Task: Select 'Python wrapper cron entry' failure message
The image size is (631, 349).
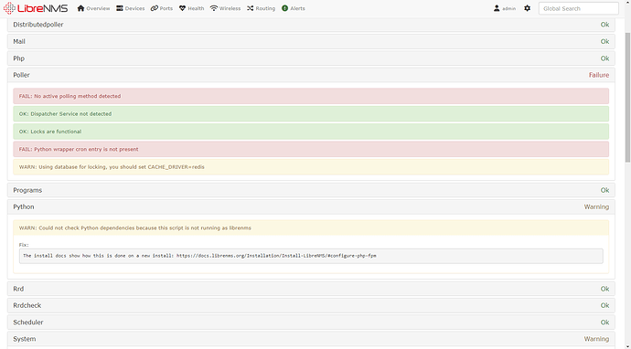Action: point(311,149)
